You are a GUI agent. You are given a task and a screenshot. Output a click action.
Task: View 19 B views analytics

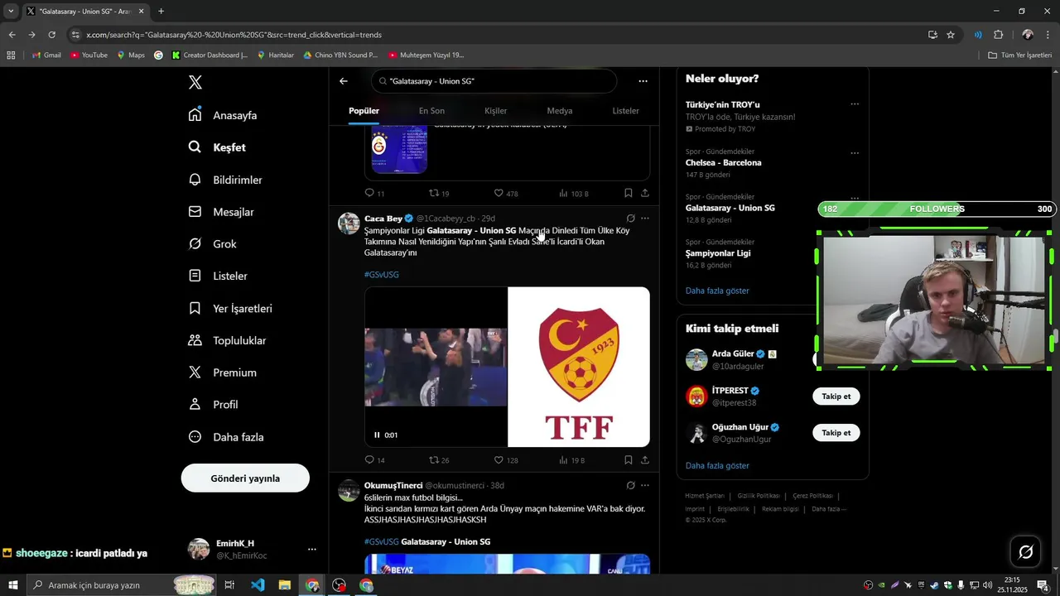click(x=571, y=460)
